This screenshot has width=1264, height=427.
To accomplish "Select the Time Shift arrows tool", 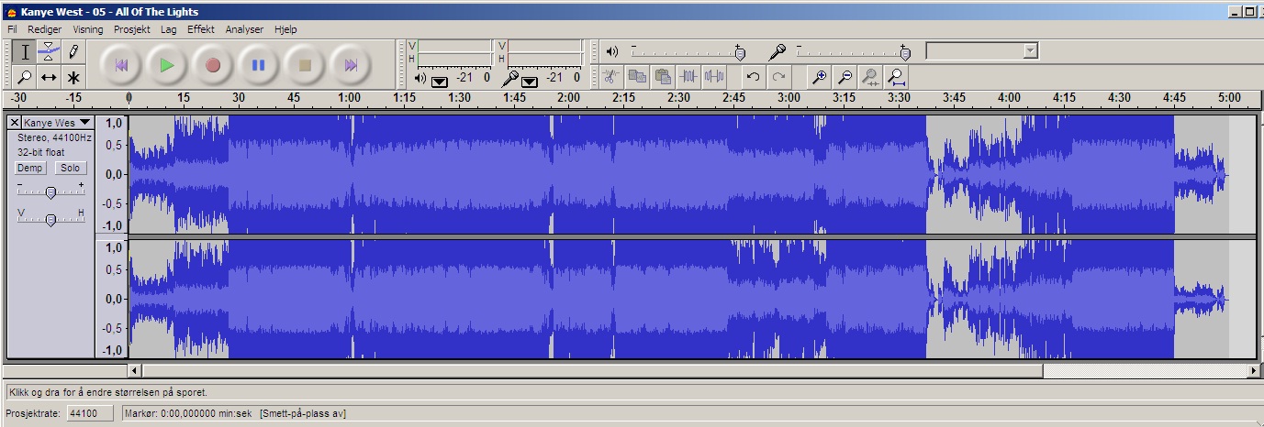I will (50, 77).
